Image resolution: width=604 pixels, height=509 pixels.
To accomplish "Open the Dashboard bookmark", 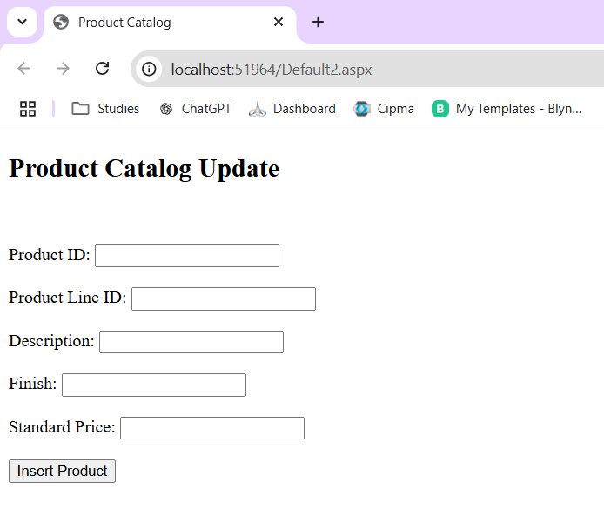I will click(292, 109).
